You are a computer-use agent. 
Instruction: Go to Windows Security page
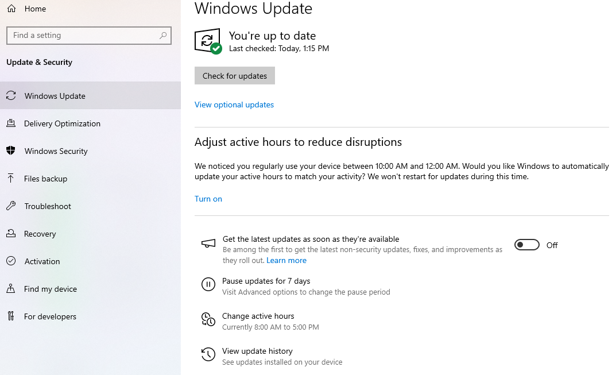pos(90,151)
